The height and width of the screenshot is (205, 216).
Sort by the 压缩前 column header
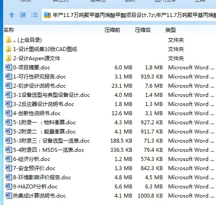[x=112, y=30]
